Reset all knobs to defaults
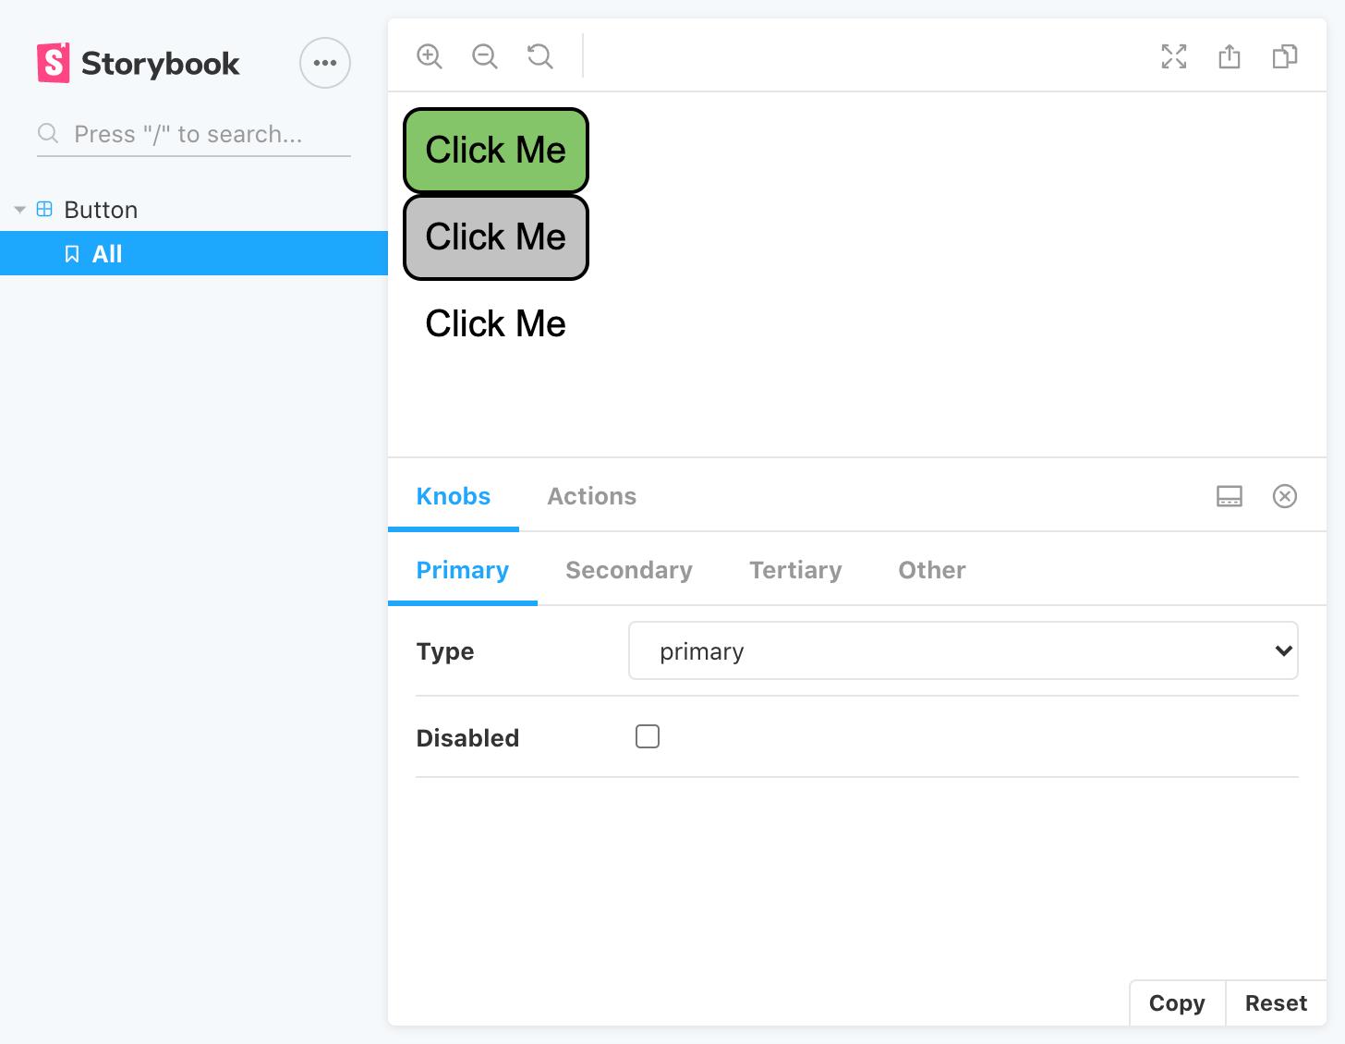Screen dimensions: 1345x1044 coord(1276,1003)
